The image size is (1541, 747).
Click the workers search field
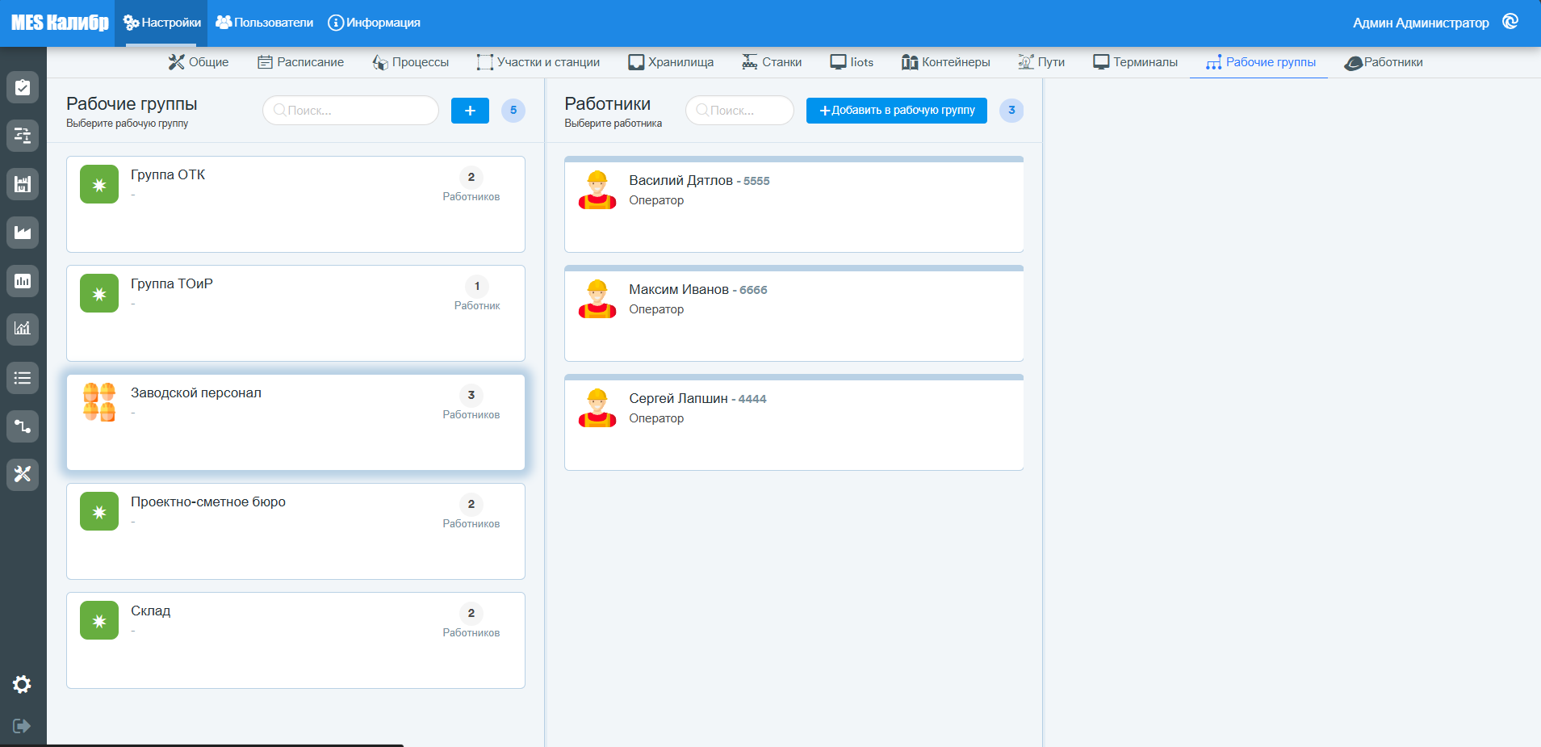coord(739,111)
